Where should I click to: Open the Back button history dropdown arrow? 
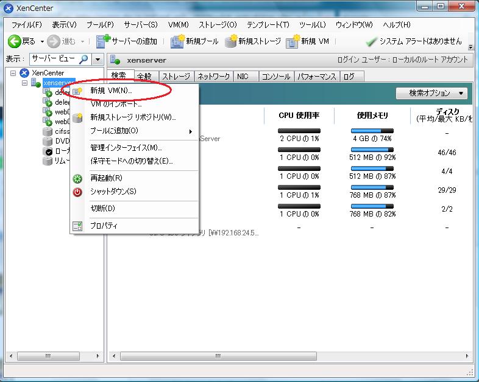42,41
